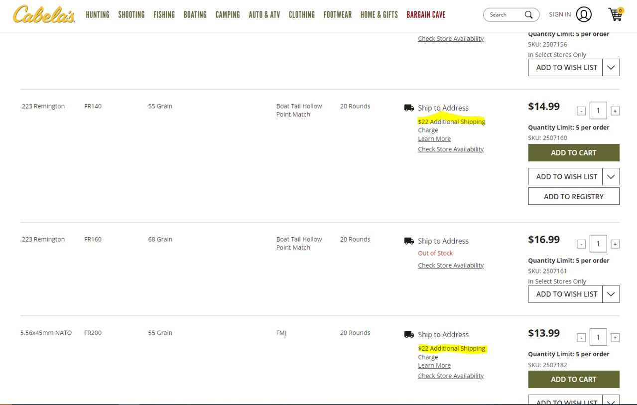Decrease quantity for $14.99 item
The height and width of the screenshot is (405, 637).
point(581,111)
